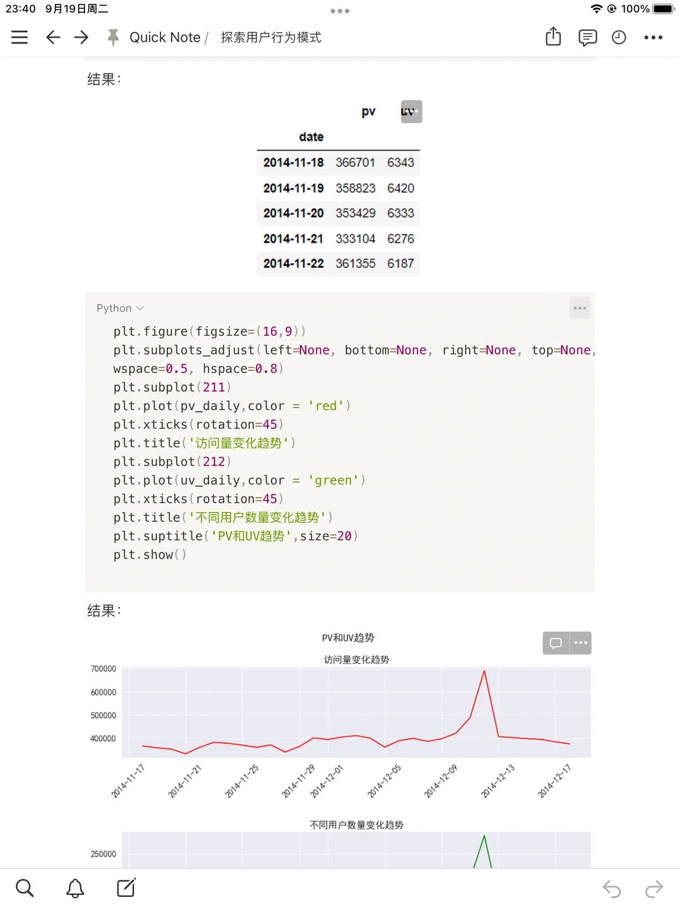
Task: Go back with the left arrow
Action: 53,37
